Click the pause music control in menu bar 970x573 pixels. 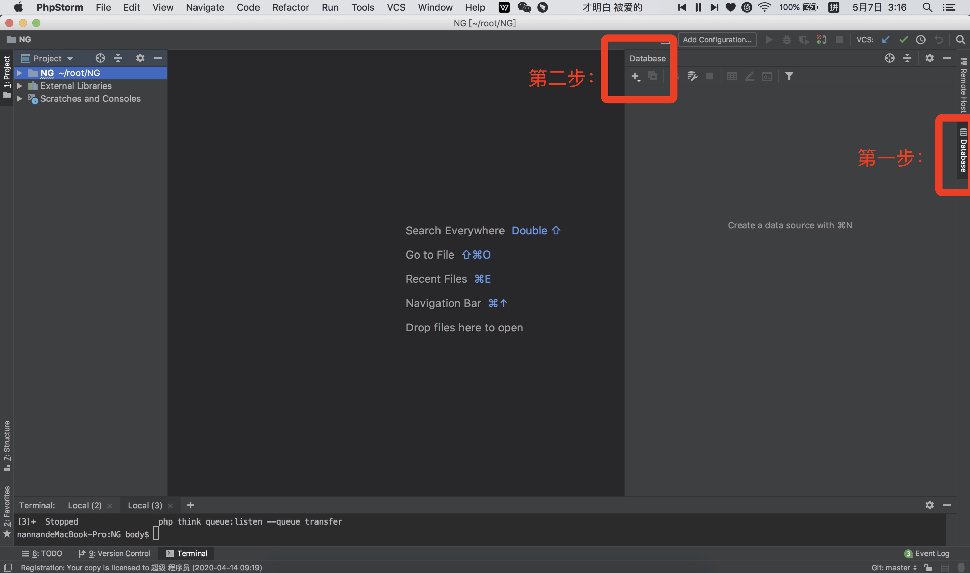(x=698, y=7)
